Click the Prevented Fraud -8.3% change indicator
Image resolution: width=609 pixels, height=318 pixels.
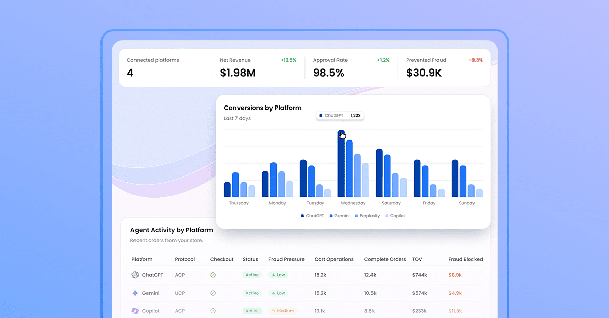pos(476,60)
